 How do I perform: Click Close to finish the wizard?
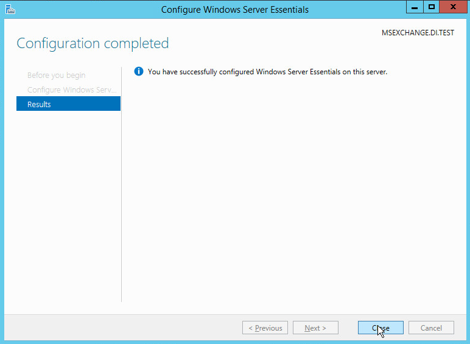coord(381,328)
